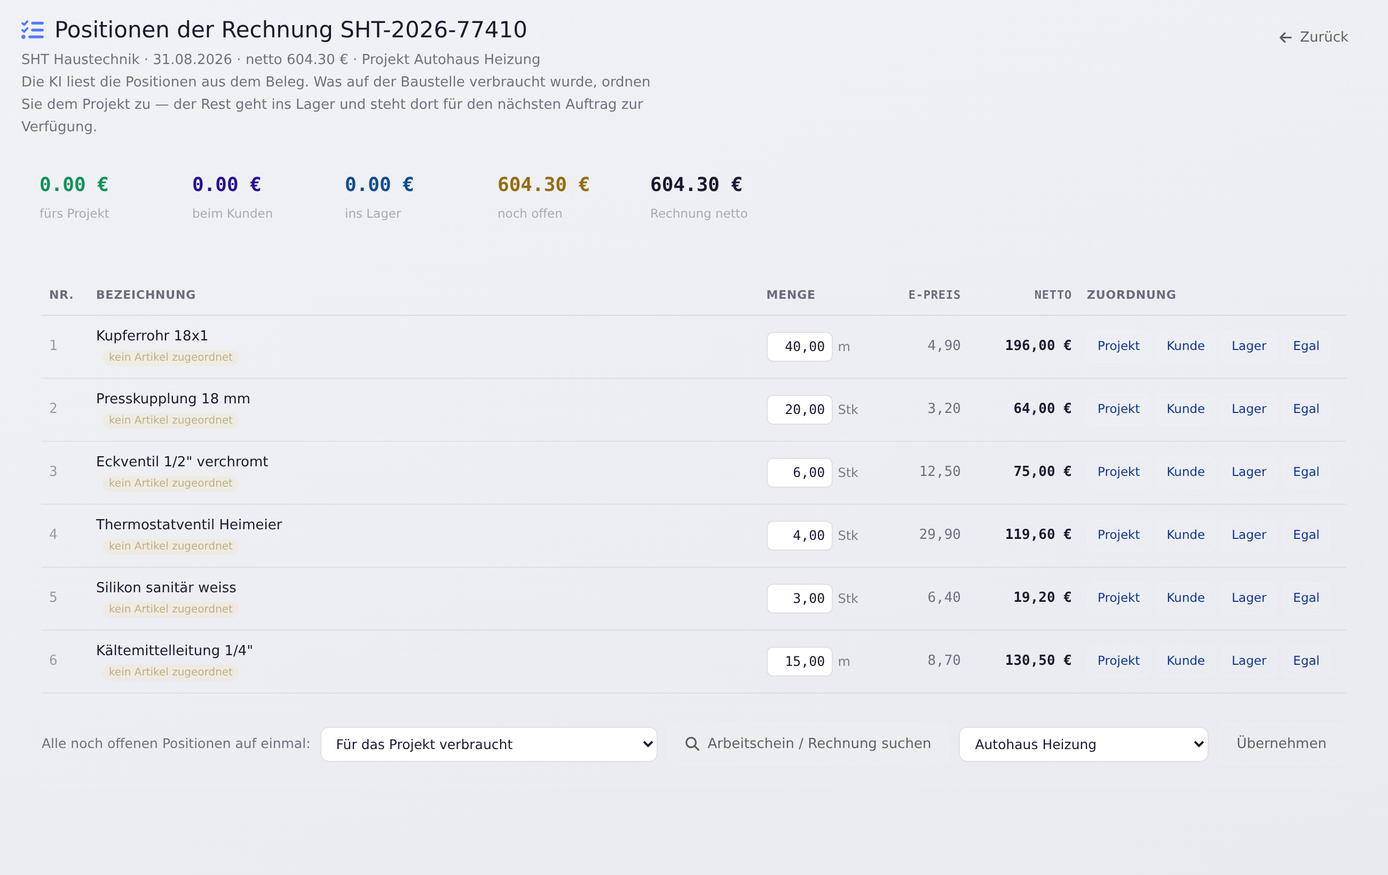Viewport: 1388px width, 875px height.
Task: Edit the 15,00 quantity for Kältemittelleitung
Action: point(799,661)
